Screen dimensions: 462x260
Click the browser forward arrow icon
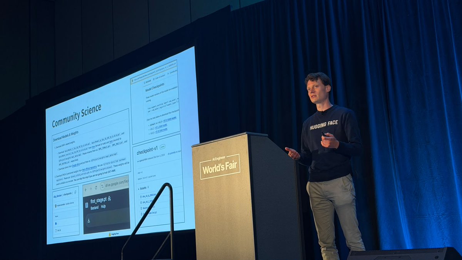click(91, 189)
